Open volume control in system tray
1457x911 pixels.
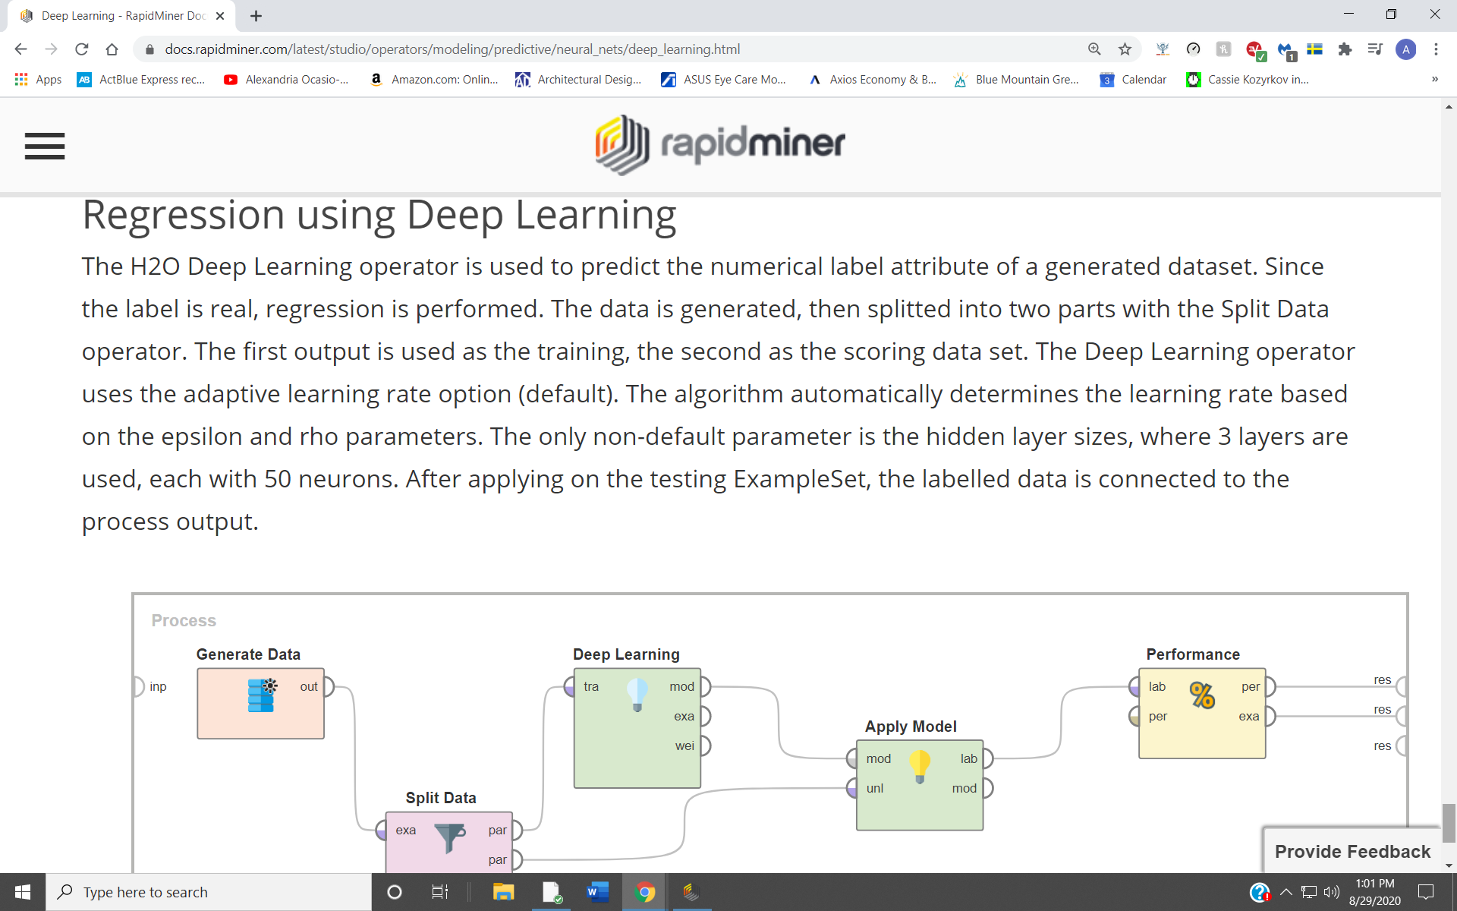pos(1332,892)
